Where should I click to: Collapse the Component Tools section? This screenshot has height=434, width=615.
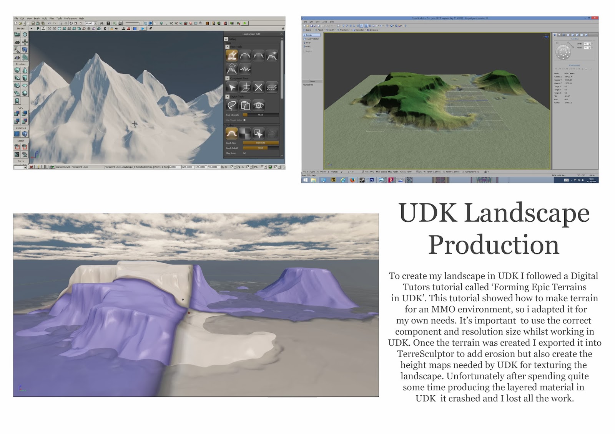tap(227, 78)
